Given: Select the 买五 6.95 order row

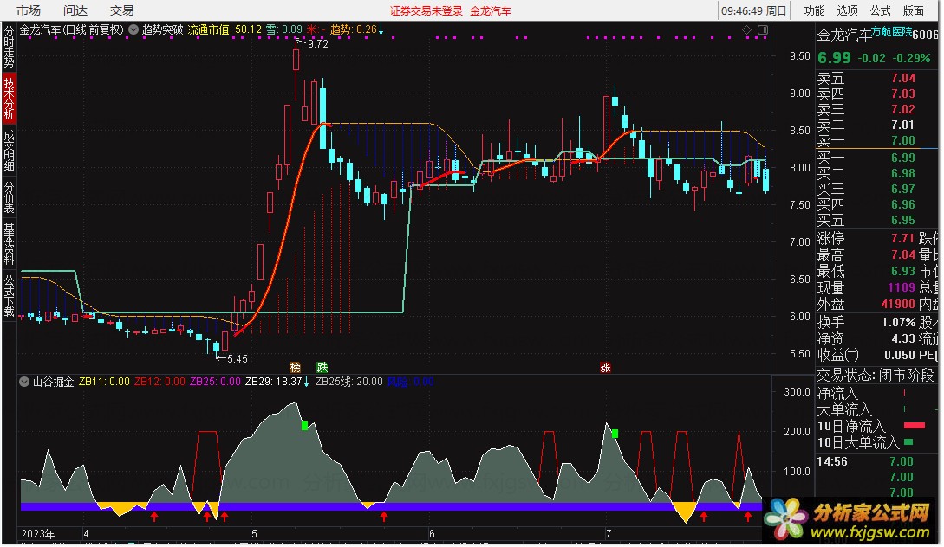Looking at the screenshot, I should [876, 220].
